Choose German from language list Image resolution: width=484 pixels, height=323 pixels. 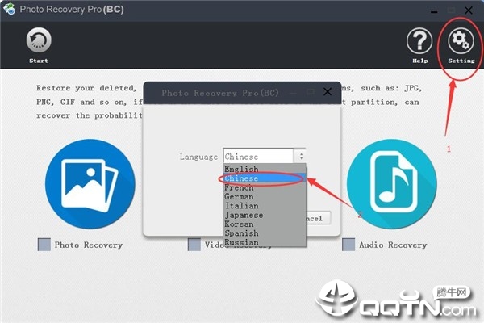tap(265, 196)
